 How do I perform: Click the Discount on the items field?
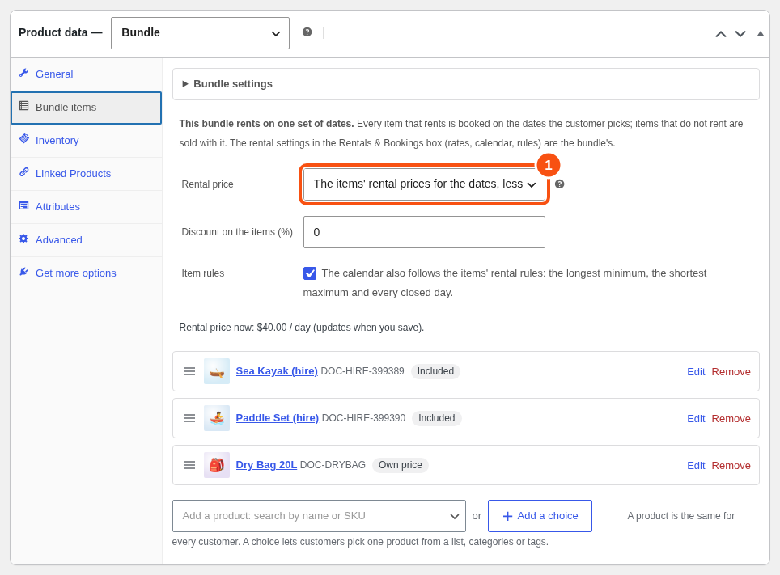424,232
